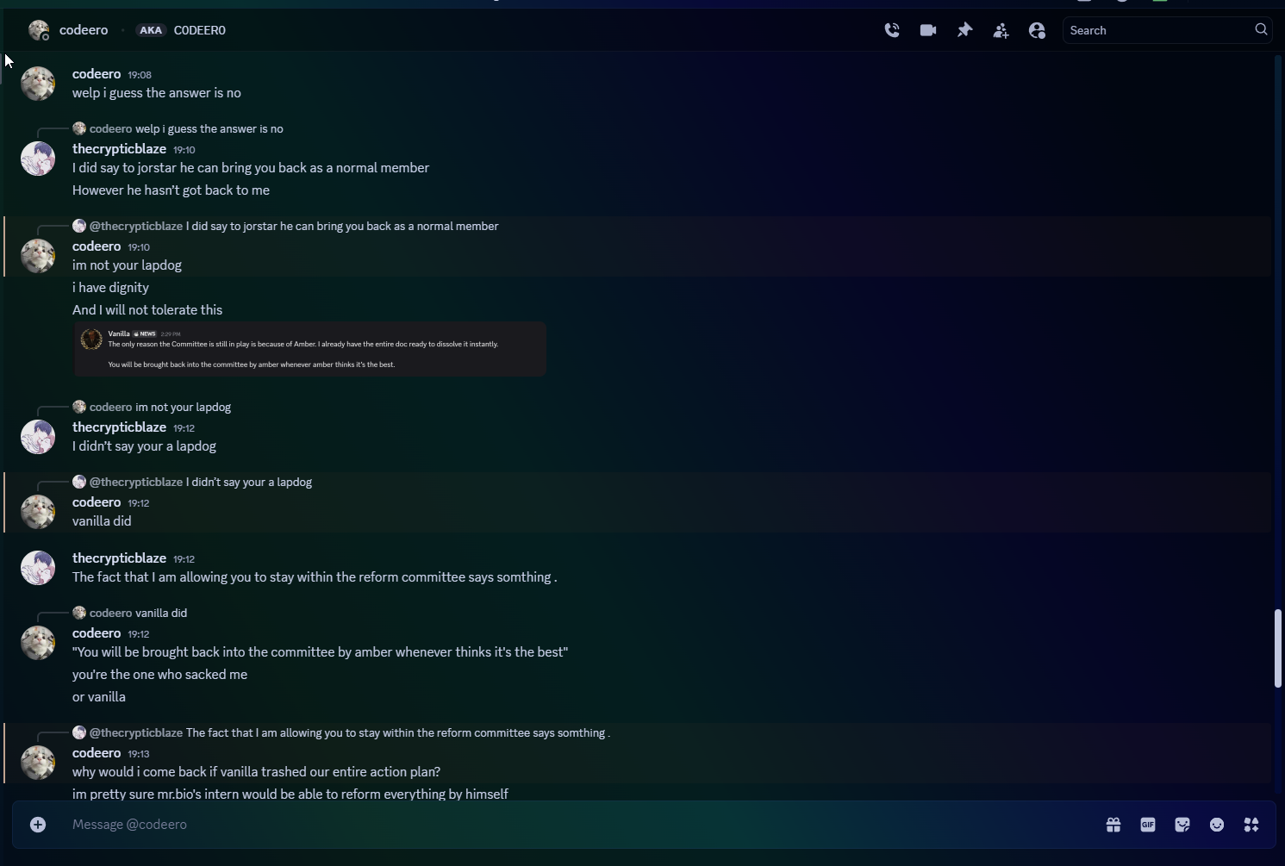
Task: Open the sticker picker
Action: pyautogui.click(x=1182, y=825)
